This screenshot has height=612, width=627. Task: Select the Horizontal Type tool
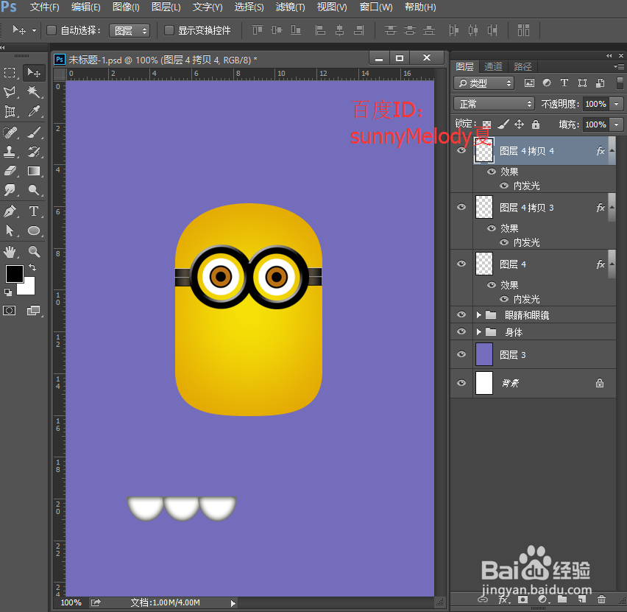(x=34, y=211)
